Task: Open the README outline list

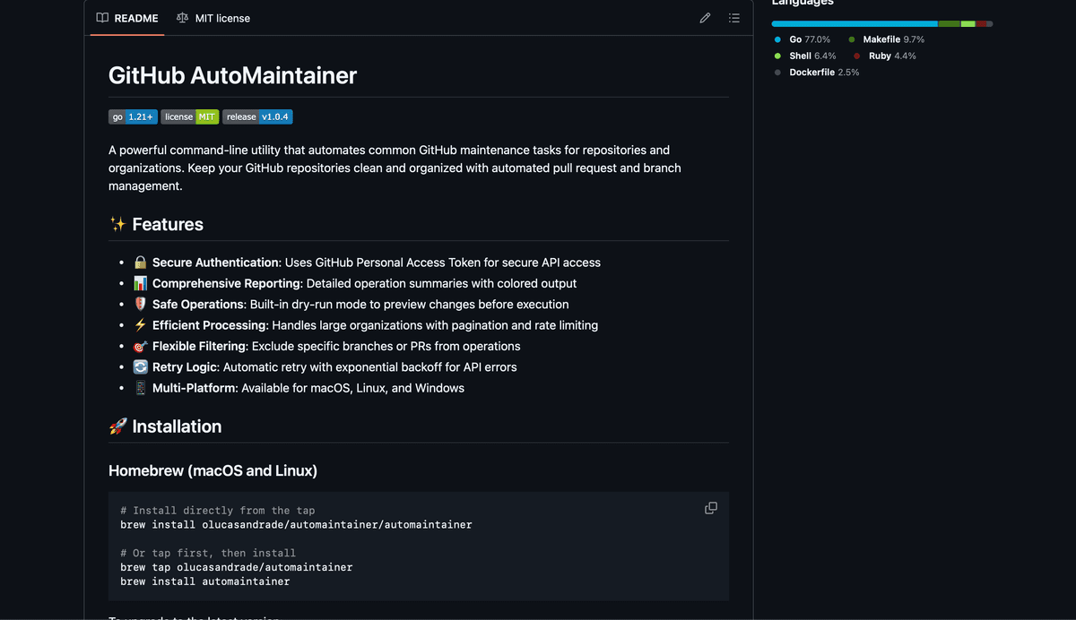Action: (733, 17)
